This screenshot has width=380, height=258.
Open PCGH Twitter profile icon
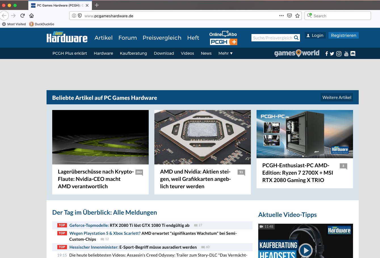coord(332,54)
